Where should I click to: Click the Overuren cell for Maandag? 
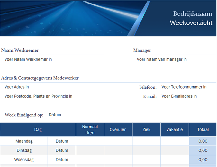tap(118, 141)
